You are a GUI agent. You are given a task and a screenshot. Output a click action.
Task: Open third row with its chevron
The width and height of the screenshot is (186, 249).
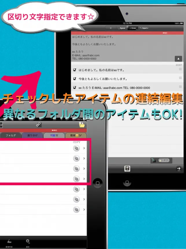(84, 169)
